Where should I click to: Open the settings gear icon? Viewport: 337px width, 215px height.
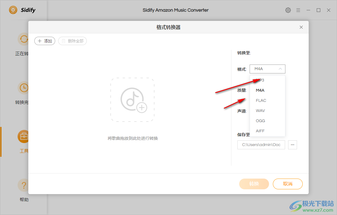point(288,10)
